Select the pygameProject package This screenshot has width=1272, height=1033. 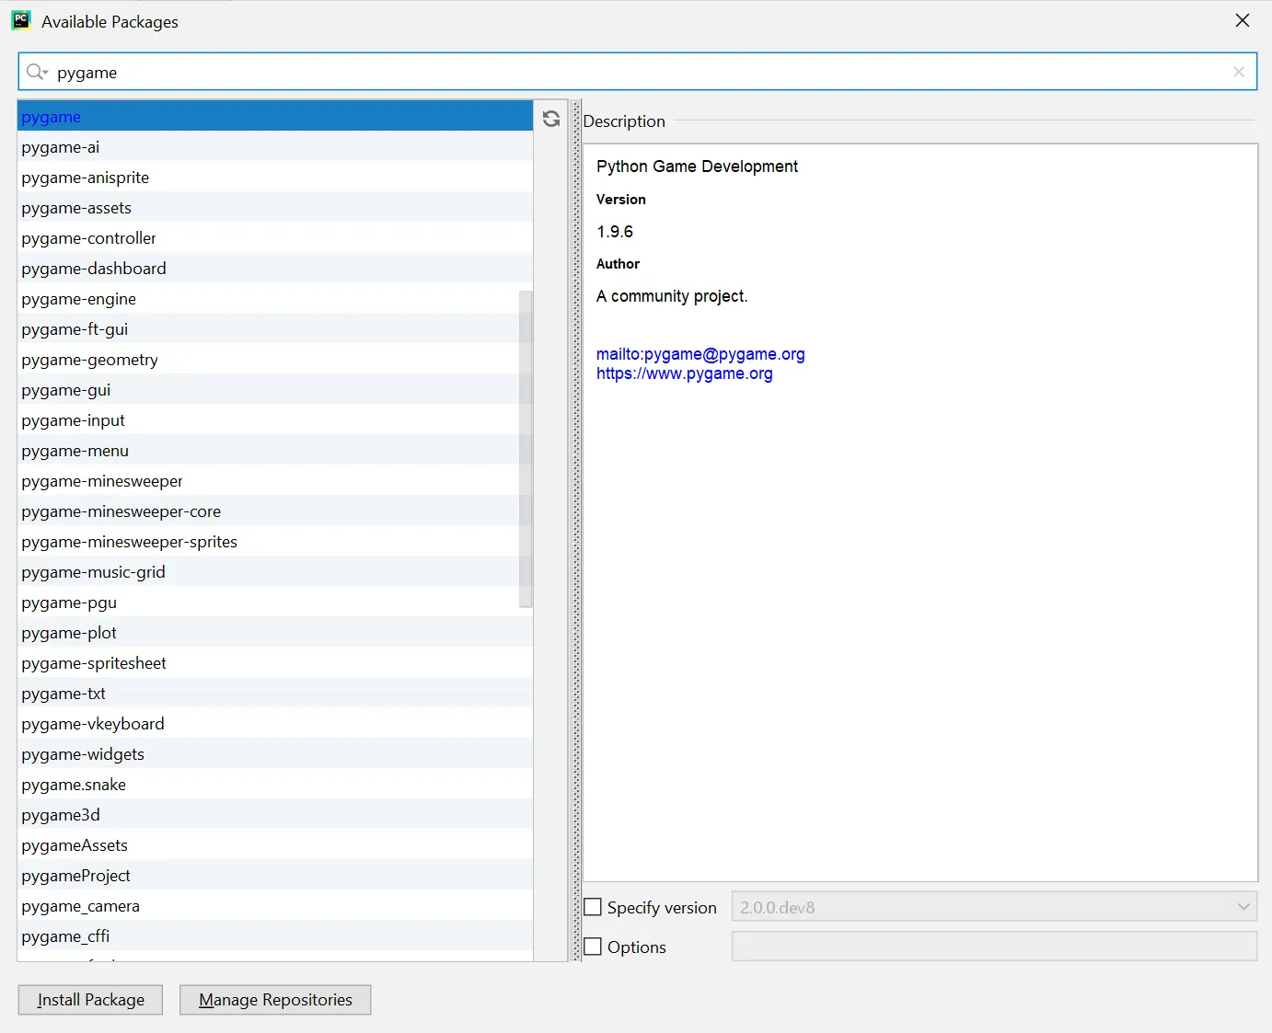point(275,876)
